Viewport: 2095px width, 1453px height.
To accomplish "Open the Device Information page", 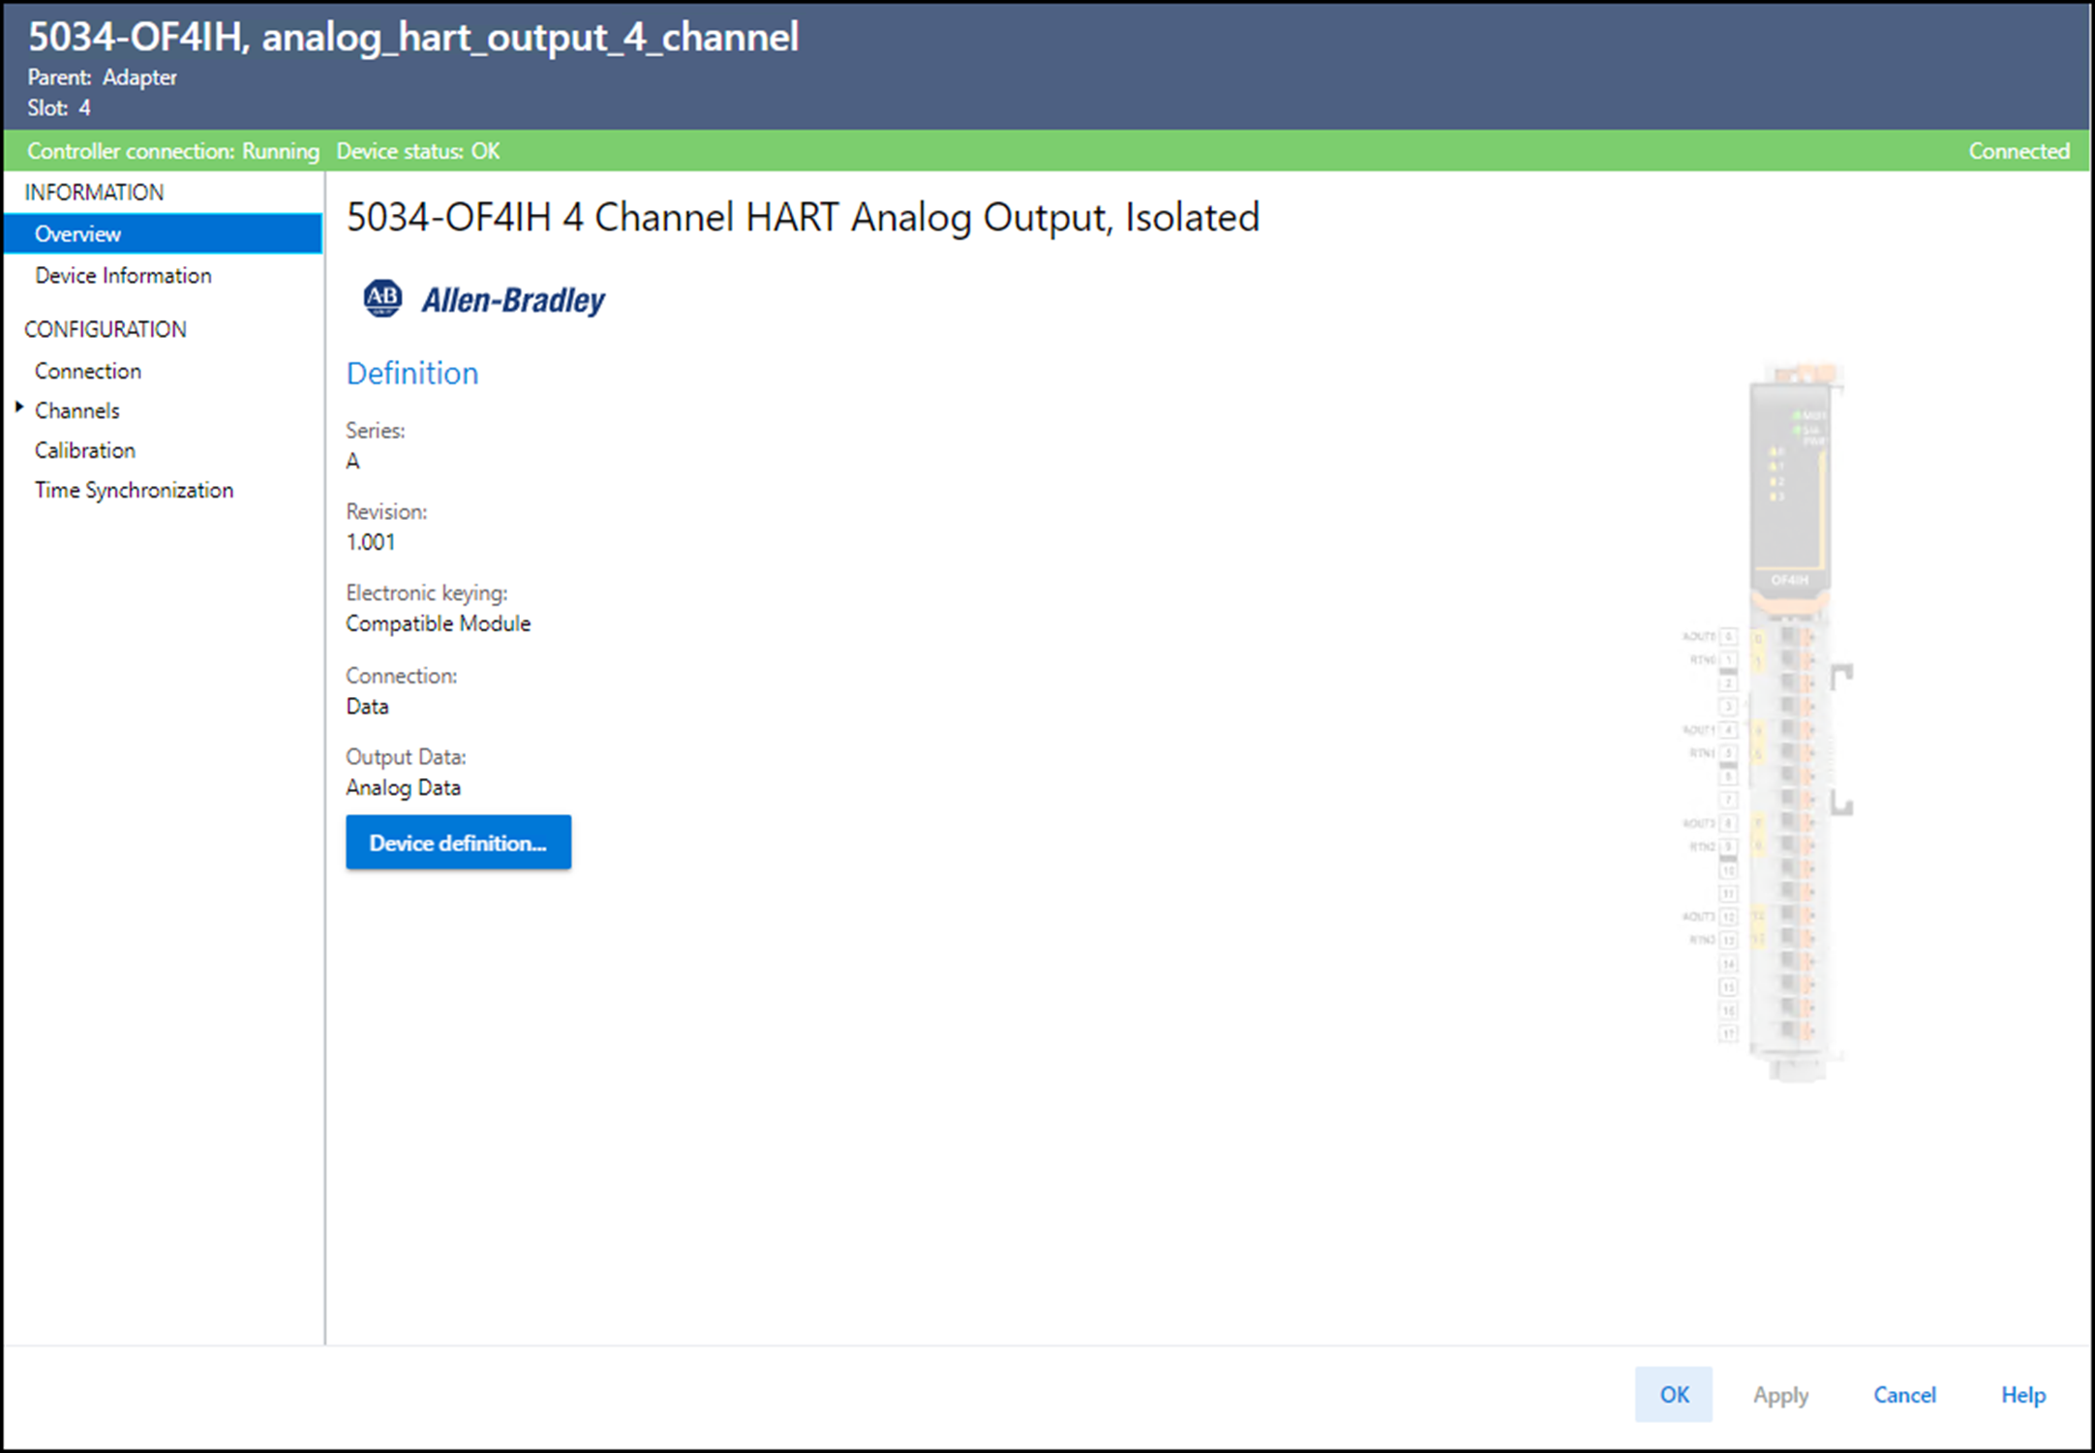I will point(123,276).
